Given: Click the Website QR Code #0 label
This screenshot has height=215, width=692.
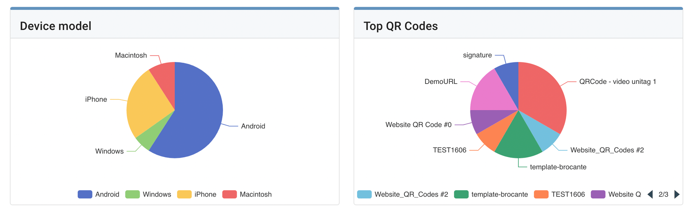Looking at the screenshot, I should point(418,125).
